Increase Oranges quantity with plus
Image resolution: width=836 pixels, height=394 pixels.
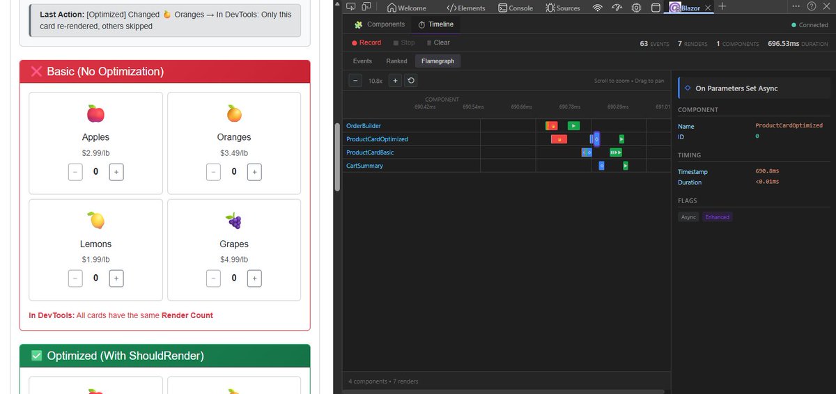[255, 171]
